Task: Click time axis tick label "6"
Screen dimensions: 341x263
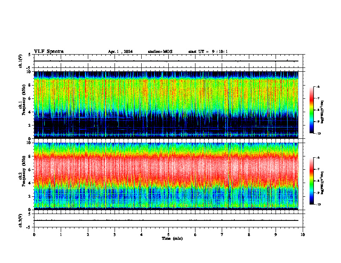Action: [x=195, y=235]
